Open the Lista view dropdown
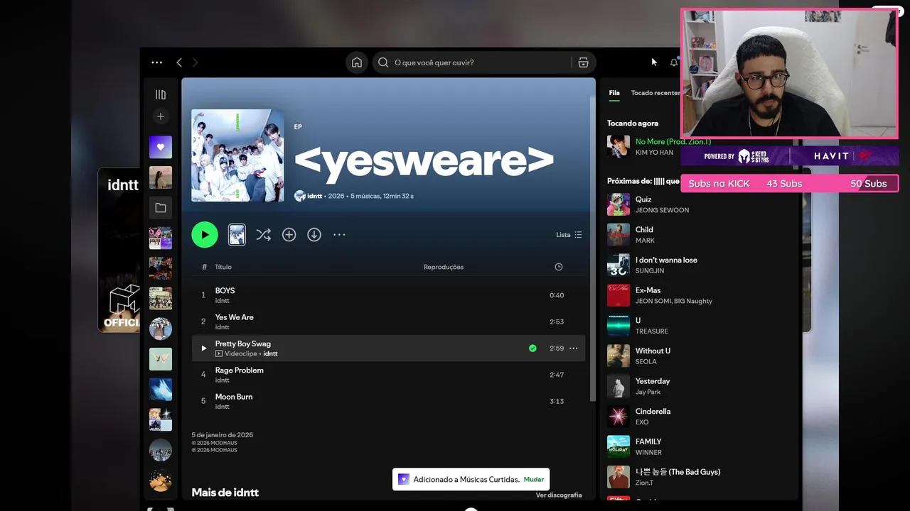 [x=569, y=235]
